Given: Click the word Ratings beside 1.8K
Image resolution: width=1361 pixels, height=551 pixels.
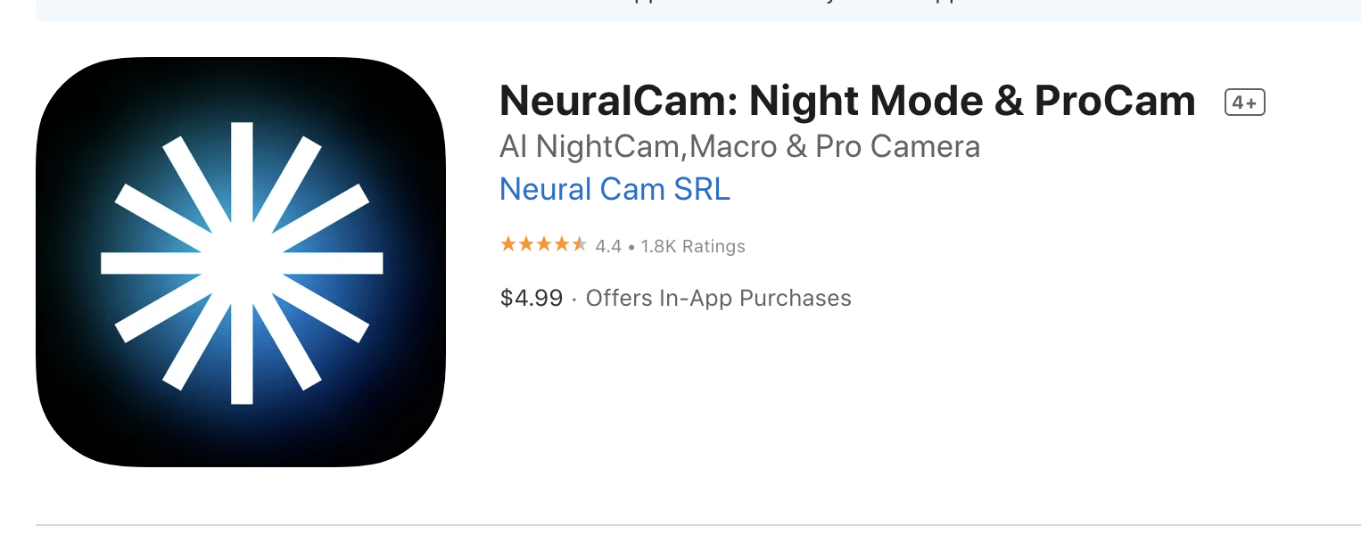Looking at the screenshot, I should (x=713, y=246).
